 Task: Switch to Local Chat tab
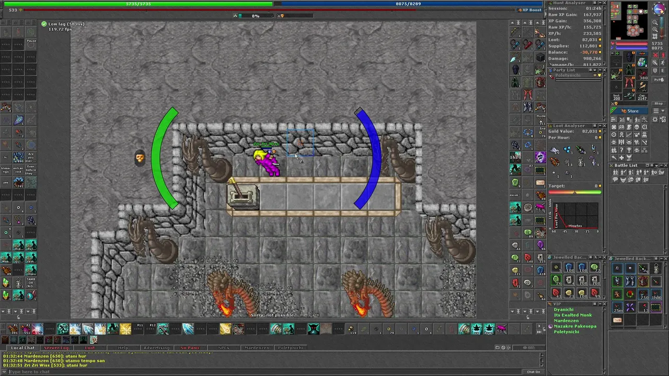pos(22,347)
